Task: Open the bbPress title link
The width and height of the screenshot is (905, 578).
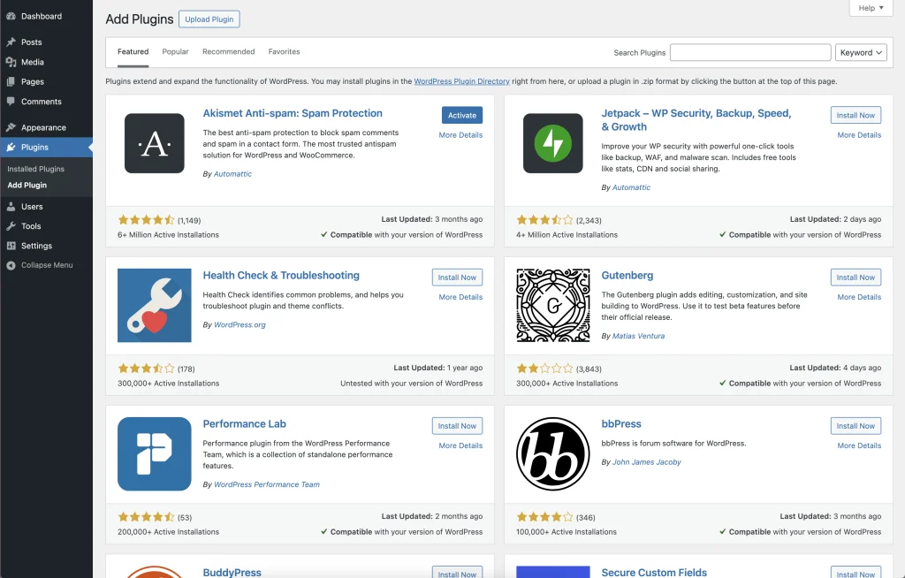Action: coord(621,424)
